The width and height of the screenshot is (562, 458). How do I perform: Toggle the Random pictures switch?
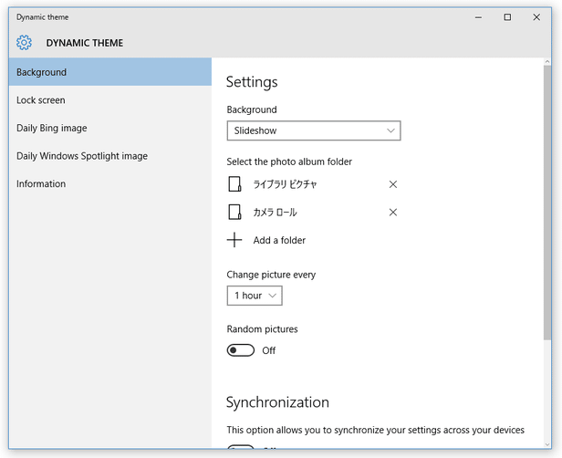tap(241, 350)
